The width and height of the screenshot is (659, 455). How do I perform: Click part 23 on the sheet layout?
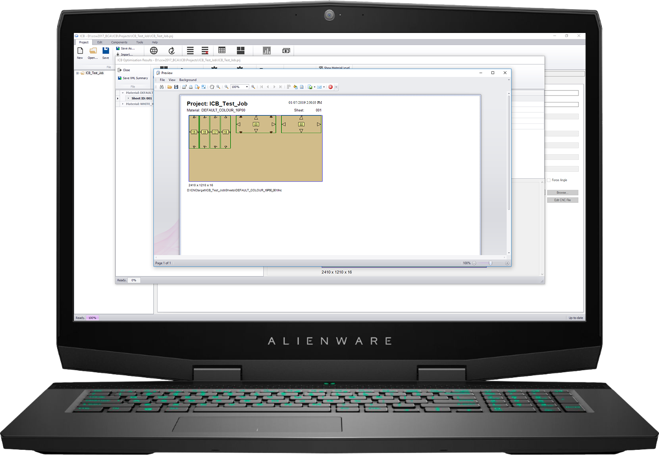(256, 124)
